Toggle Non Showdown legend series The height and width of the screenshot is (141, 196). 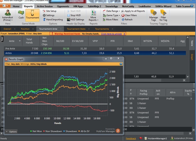53,131
